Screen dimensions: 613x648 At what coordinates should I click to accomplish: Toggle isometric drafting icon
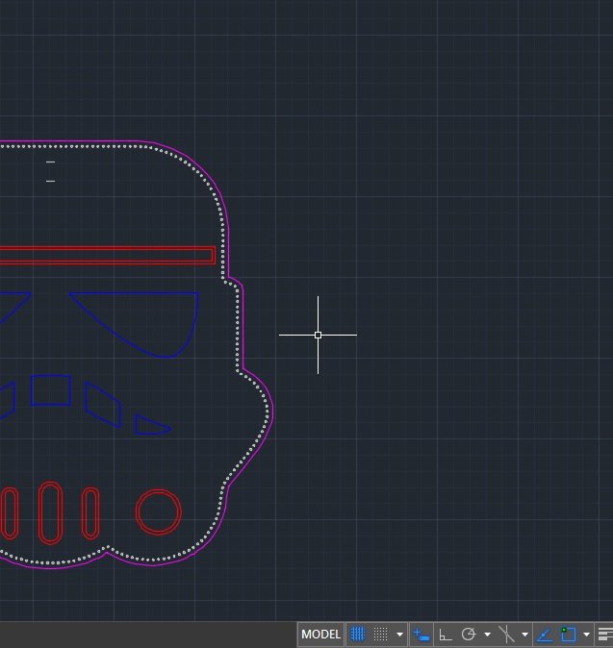click(506, 634)
